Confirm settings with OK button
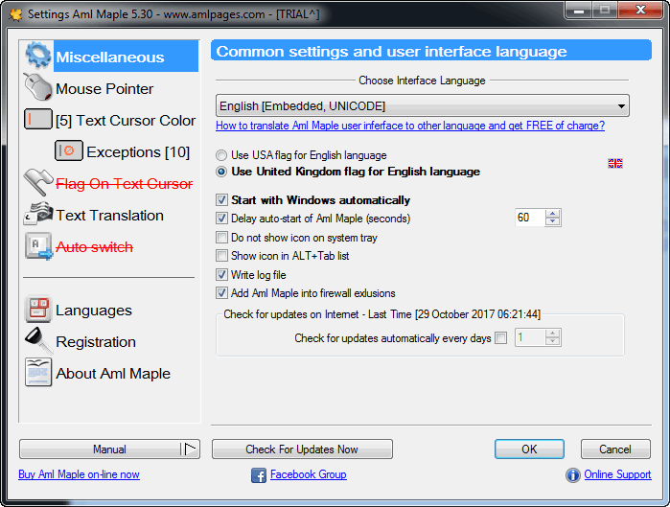The width and height of the screenshot is (670, 507). tap(529, 449)
